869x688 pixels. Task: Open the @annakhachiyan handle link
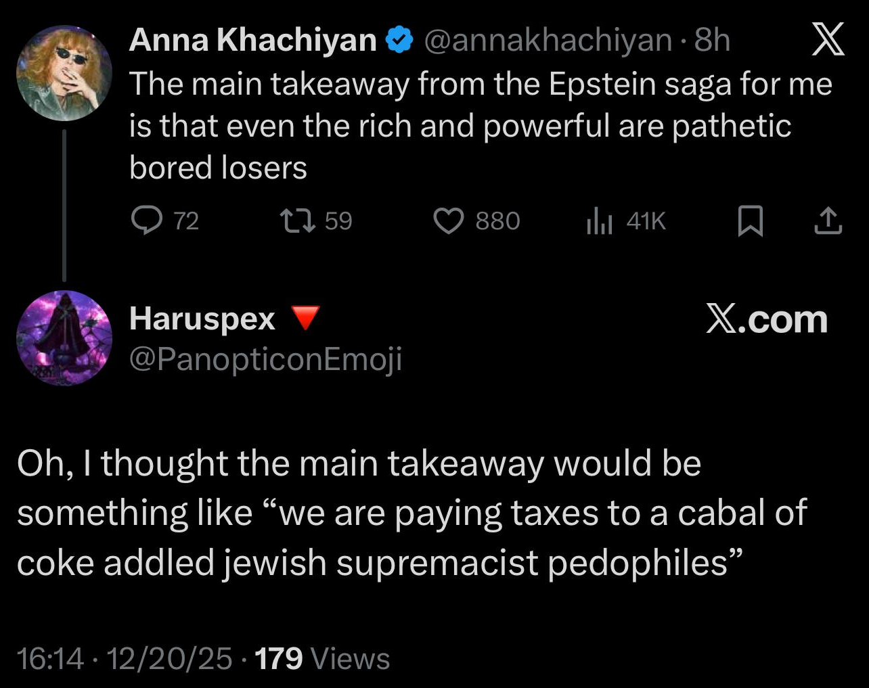pos(548,41)
